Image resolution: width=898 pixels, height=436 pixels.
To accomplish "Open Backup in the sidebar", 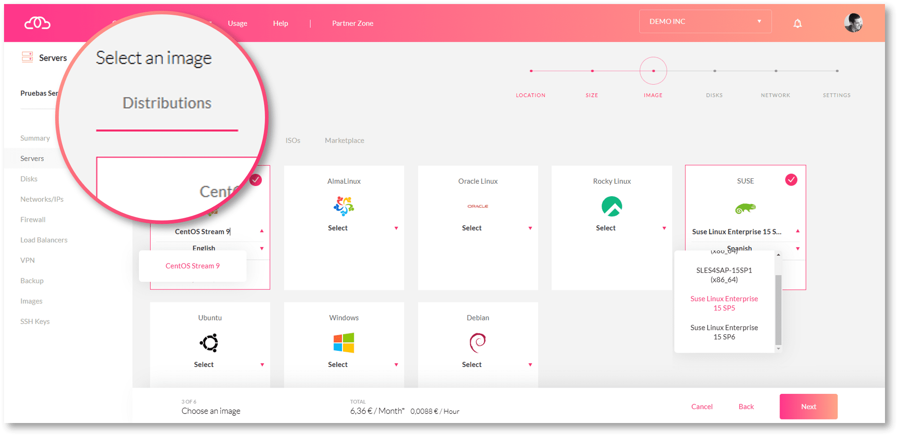I will [32, 281].
